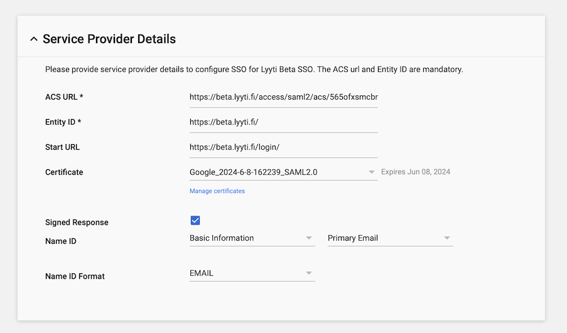Screen dimensions: 567x333
Task: Focus the ACS URL input field
Action: pyautogui.click(x=283, y=97)
